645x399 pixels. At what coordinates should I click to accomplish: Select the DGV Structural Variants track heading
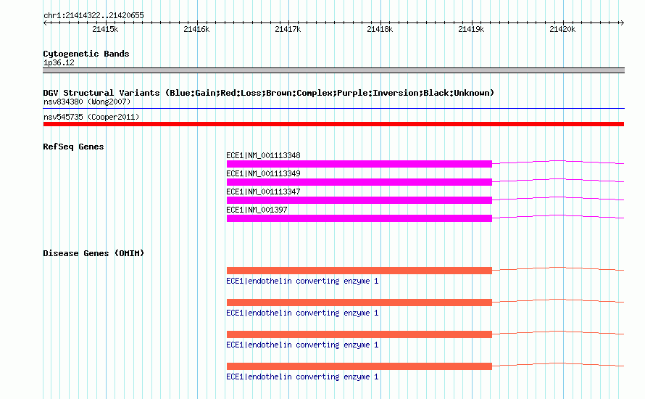(268, 93)
